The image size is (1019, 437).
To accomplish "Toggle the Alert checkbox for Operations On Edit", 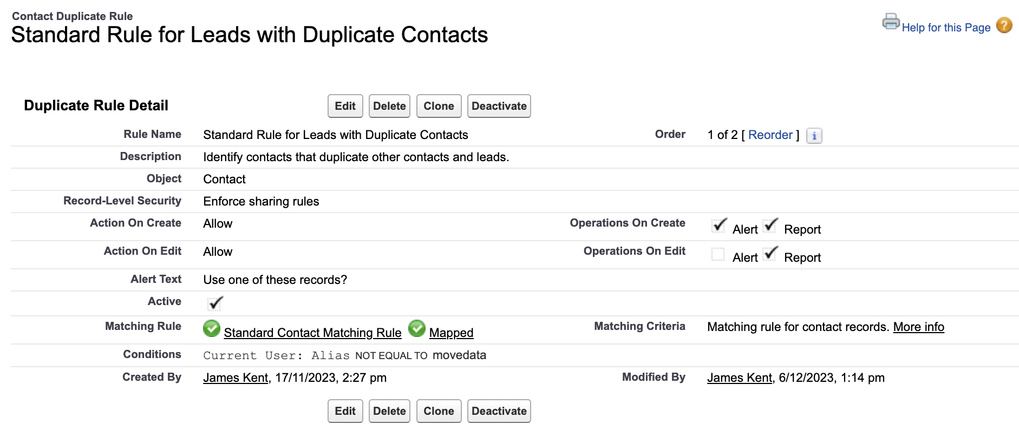I will 718,254.
